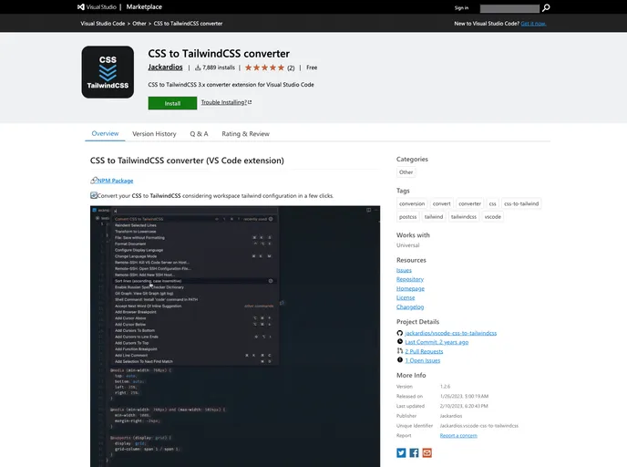The width and height of the screenshot is (627, 467).
Task: Click the GitHub icon beside repository name
Action: (399, 333)
